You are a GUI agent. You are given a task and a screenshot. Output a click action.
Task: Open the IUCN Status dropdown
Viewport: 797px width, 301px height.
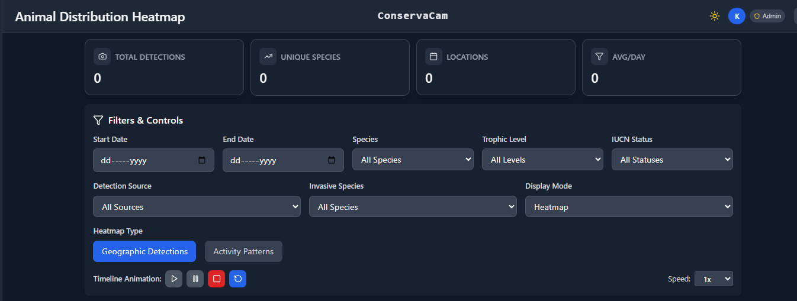pos(672,160)
